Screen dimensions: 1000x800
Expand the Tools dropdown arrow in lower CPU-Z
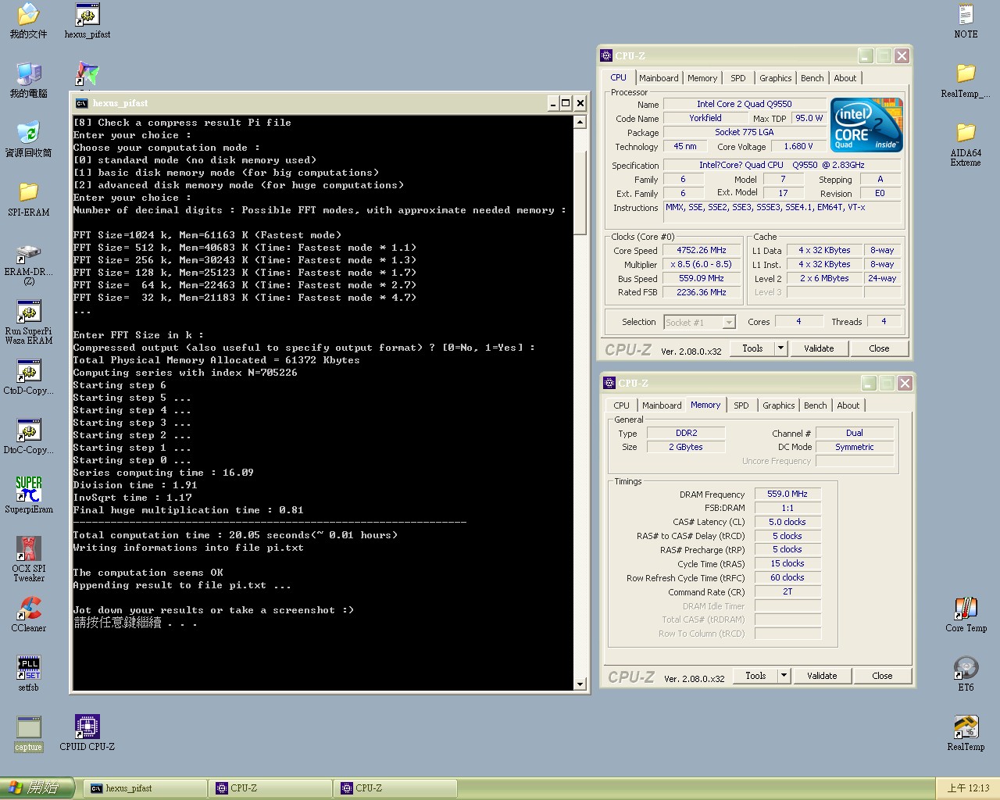pos(784,676)
